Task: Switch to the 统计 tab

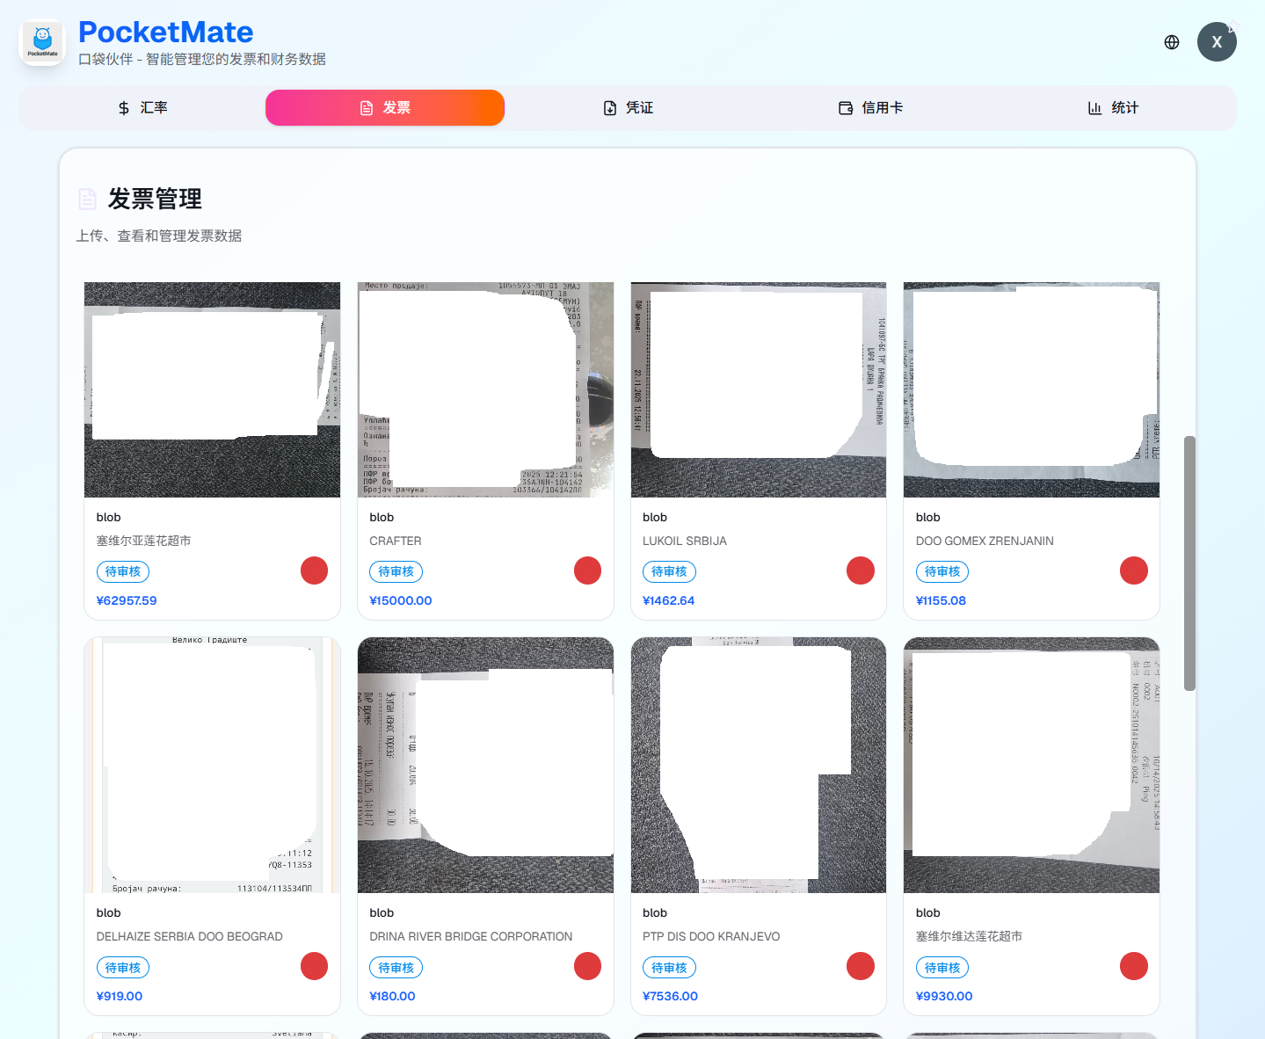Action: 1113,107
